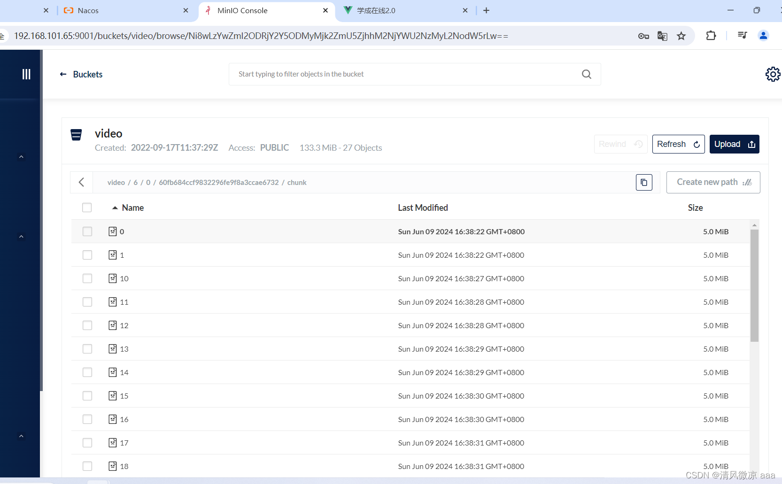Check the box for object 18
The image size is (782, 484).
click(87, 466)
